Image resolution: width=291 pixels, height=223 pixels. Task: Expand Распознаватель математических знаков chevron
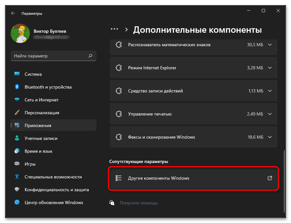click(270, 45)
